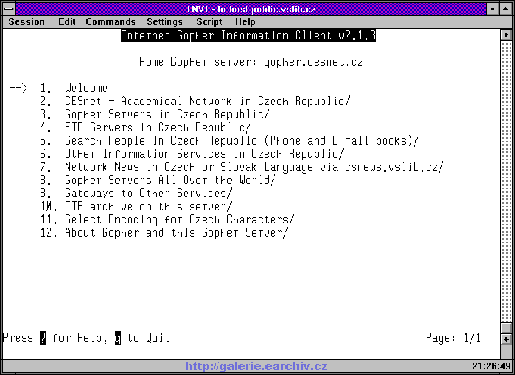The height and width of the screenshot is (375, 515).
Task: Select Gopher Servers in Czech Republic
Action: point(167,114)
